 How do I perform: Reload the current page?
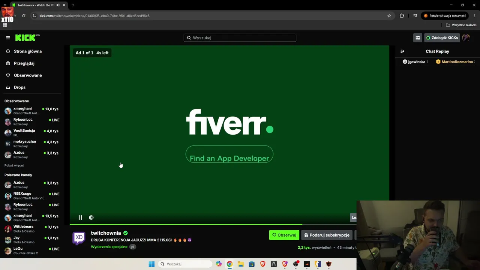(x=24, y=16)
